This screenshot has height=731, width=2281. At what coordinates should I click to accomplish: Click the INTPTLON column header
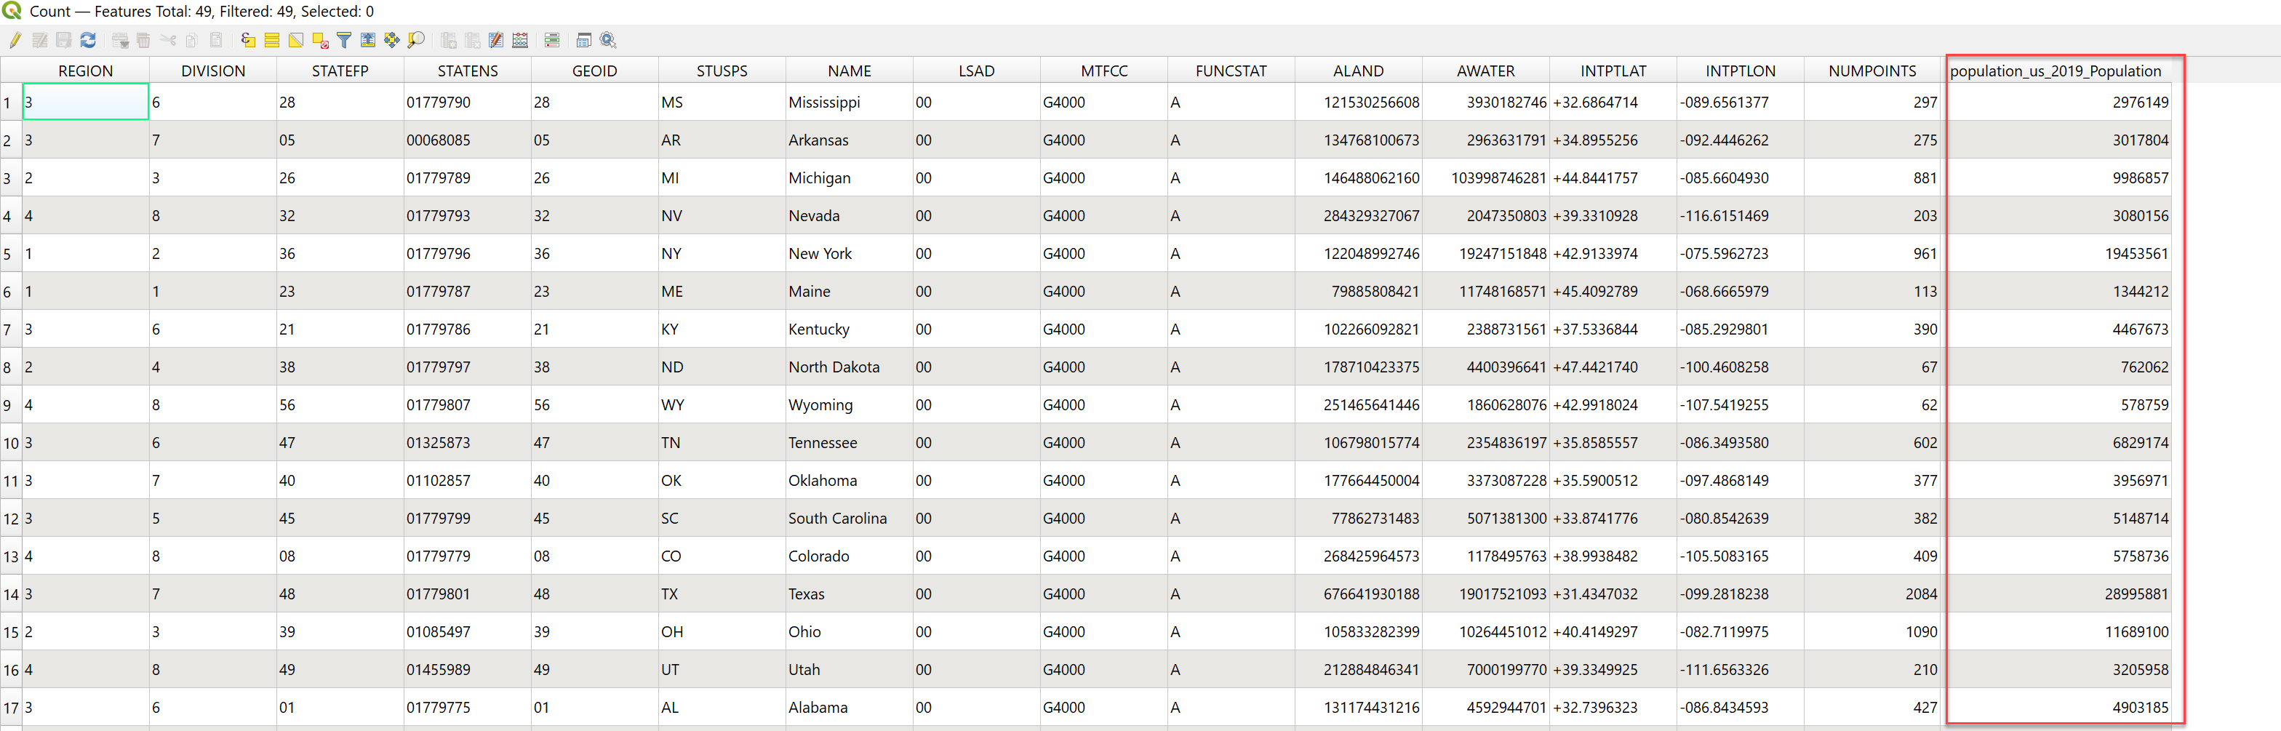click(x=1740, y=71)
